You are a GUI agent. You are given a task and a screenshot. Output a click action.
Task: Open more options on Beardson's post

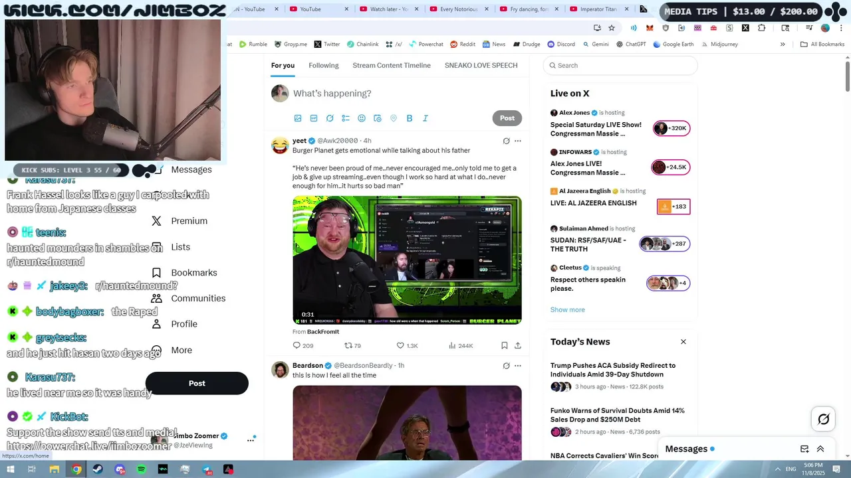pyautogui.click(x=518, y=366)
